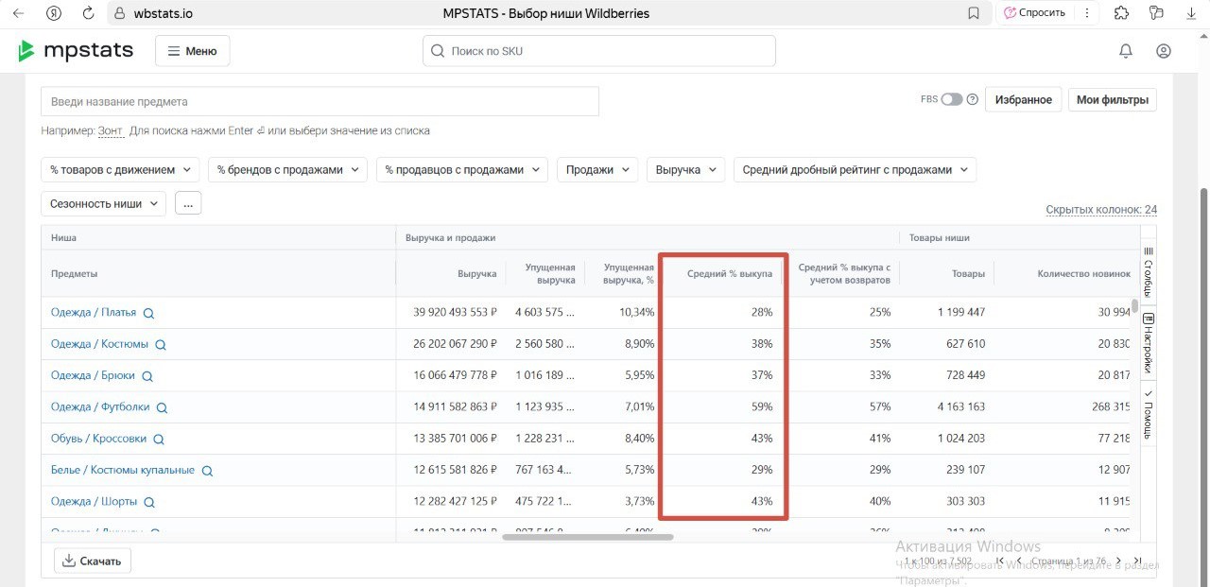Open the Продажи filter dropdown
The image size is (1210, 587).
[x=596, y=169]
